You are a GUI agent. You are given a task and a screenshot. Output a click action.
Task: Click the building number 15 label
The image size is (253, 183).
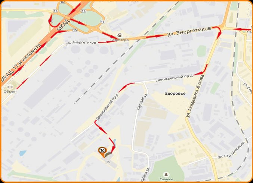[x=108, y=162]
